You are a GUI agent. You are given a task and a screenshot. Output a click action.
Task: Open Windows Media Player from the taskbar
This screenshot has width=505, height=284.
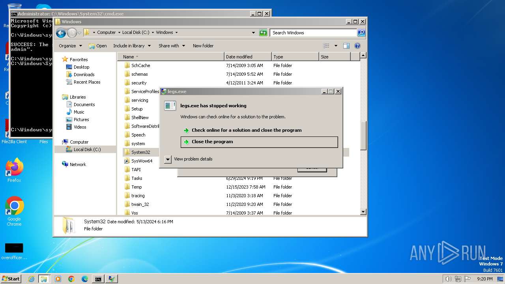click(58, 279)
